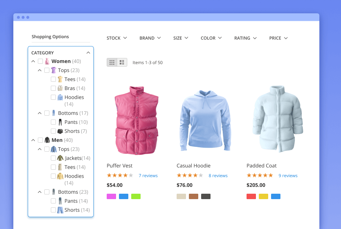Collapse the CATEGORY panel
Image resolution: width=341 pixels, height=229 pixels.
(88, 52)
